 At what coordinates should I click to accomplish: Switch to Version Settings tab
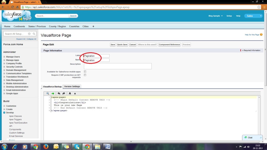pos(72,86)
